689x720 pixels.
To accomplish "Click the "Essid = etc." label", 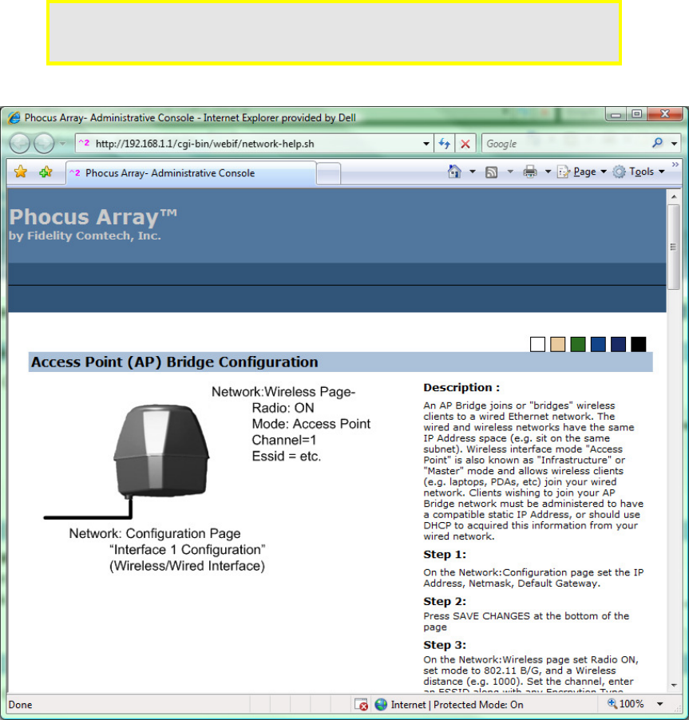I will [286, 456].
